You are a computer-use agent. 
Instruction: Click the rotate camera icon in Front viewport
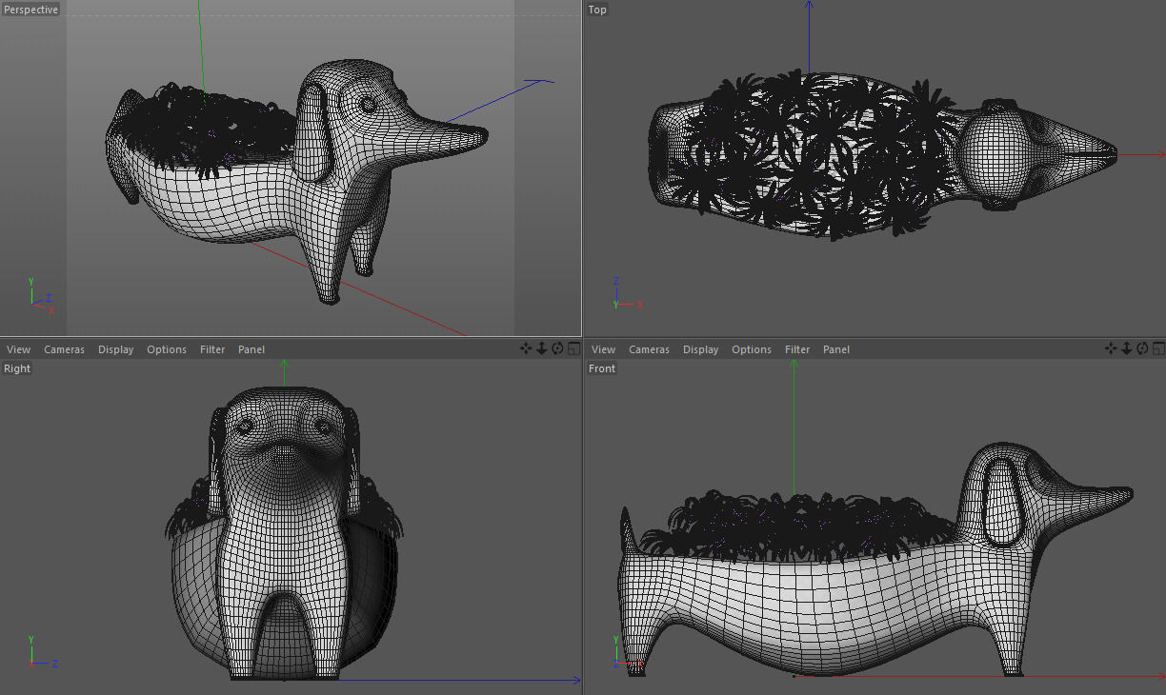[1142, 348]
